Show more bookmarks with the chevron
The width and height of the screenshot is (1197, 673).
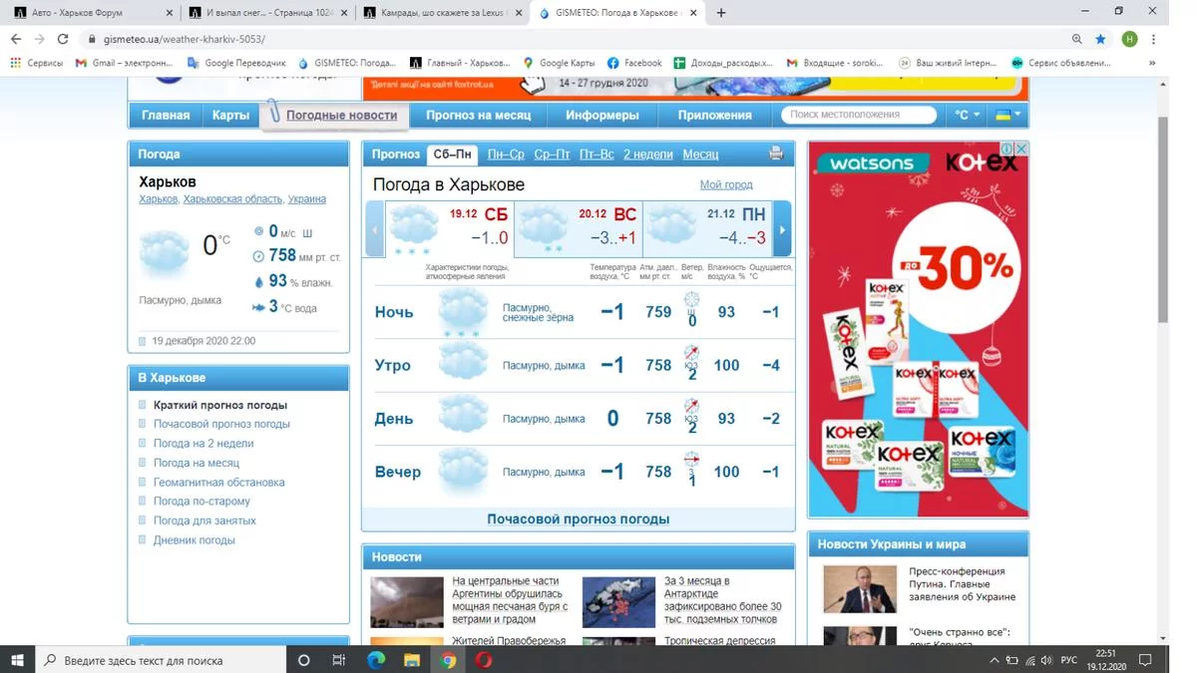coord(1152,63)
